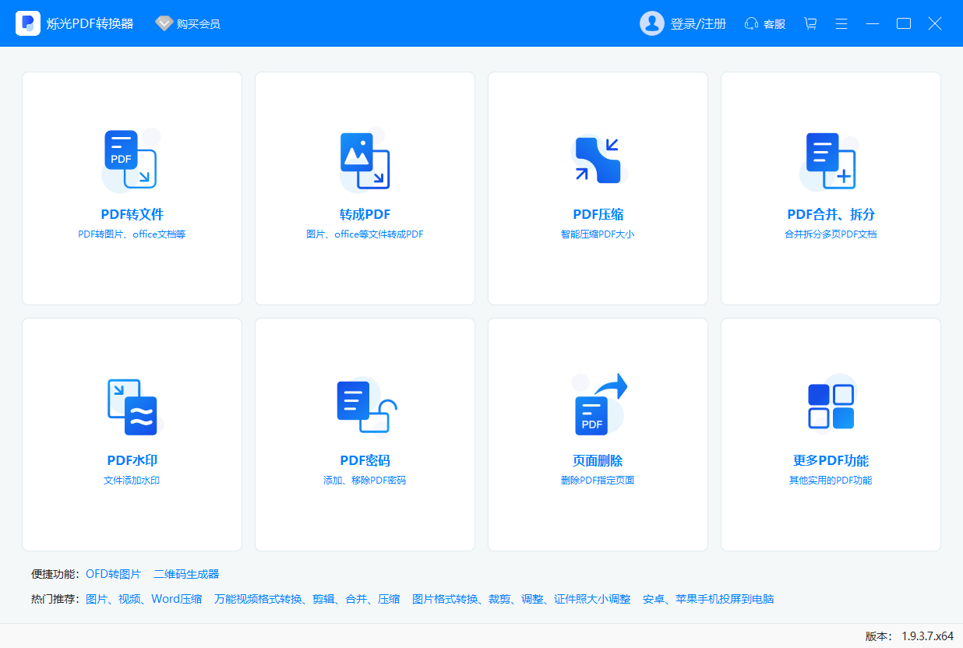Screen dimensions: 963x648
Task: Click 购买会员 membership banner
Action: 187,23
